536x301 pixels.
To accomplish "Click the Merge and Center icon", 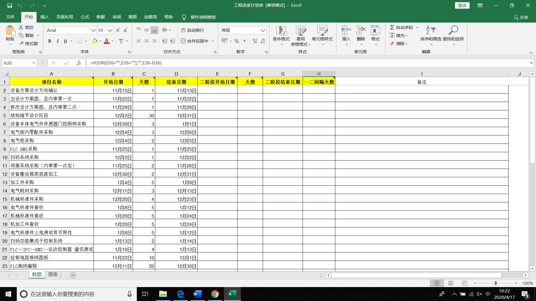I will pos(183,41).
